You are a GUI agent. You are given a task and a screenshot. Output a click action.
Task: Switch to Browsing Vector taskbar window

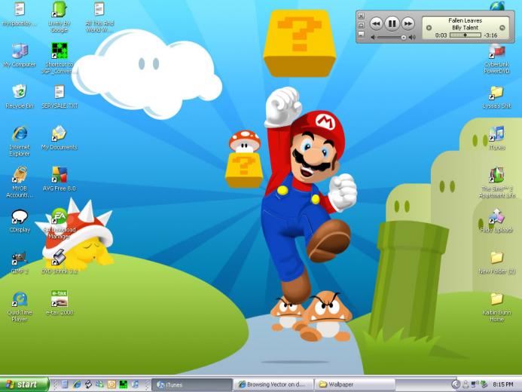point(273,384)
